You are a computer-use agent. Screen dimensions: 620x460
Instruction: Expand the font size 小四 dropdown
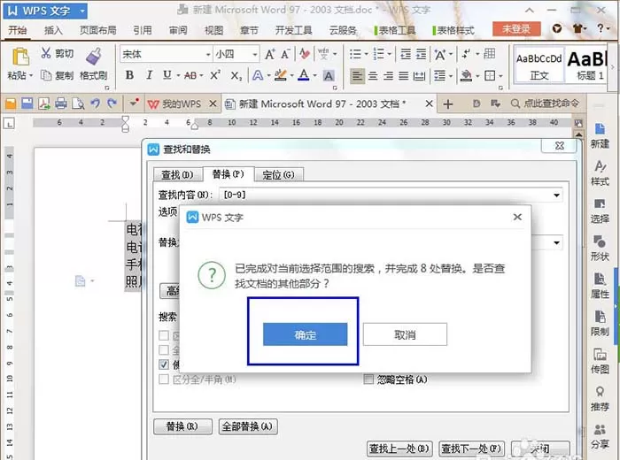(255, 54)
